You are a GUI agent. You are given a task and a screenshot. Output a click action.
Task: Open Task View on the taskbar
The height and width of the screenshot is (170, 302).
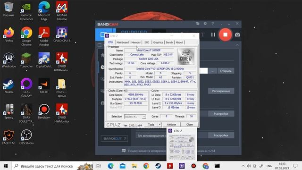(x=99, y=166)
